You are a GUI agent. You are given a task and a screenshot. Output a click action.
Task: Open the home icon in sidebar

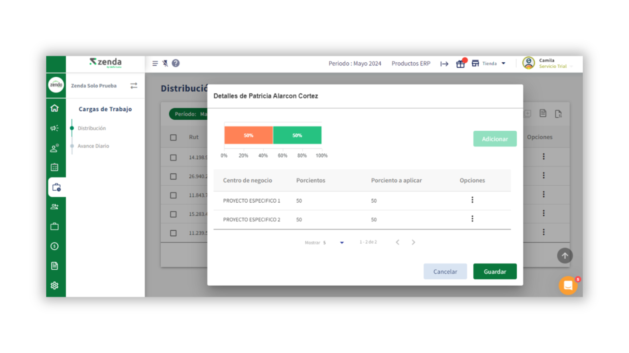coord(55,108)
